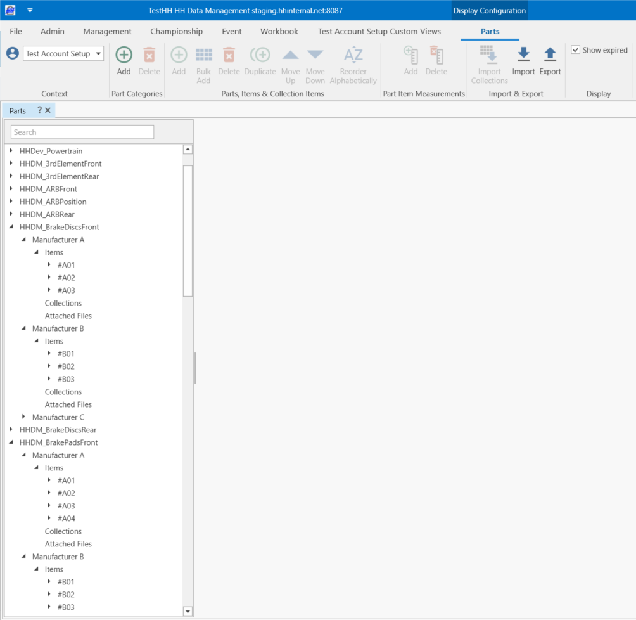The width and height of the screenshot is (636, 620).
Task: Click the Display Configuration button
Action: pyautogui.click(x=489, y=11)
